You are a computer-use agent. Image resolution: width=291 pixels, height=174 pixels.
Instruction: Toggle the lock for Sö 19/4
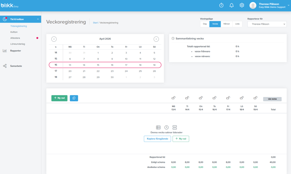point(255,98)
